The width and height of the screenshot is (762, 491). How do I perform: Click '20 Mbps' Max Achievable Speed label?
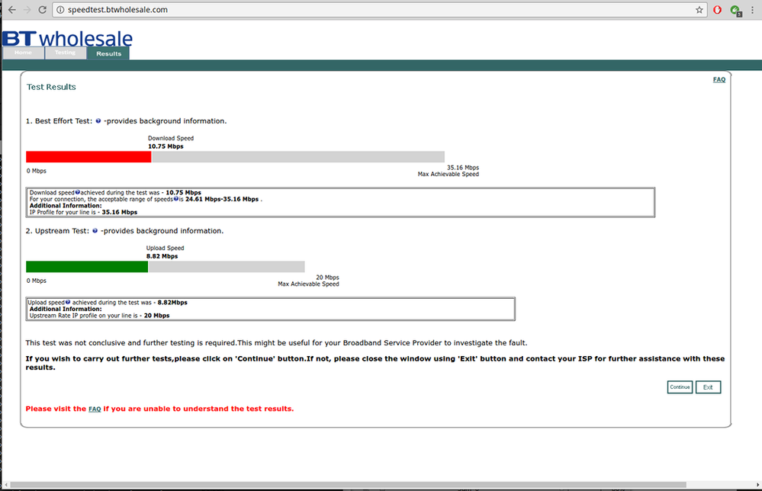pos(327,278)
